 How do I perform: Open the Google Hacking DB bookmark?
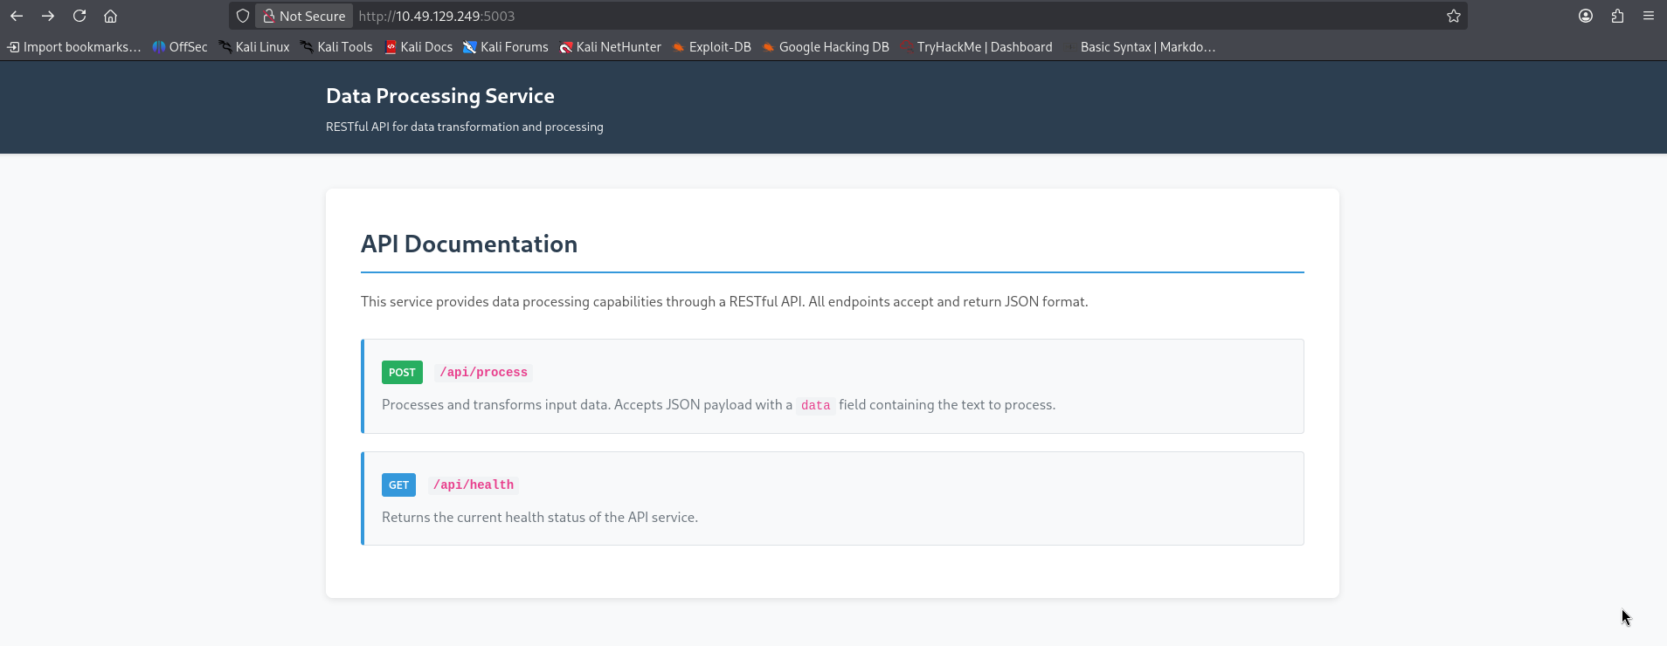pyautogui.click(x=826, y=47)
